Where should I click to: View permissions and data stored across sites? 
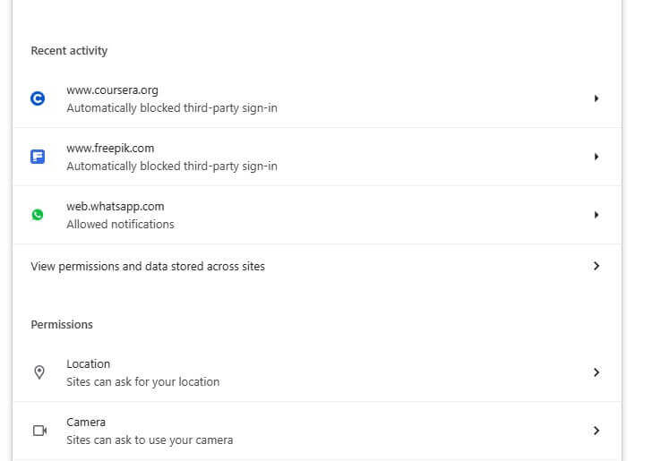pyautogui.click(x=317, y=266)
